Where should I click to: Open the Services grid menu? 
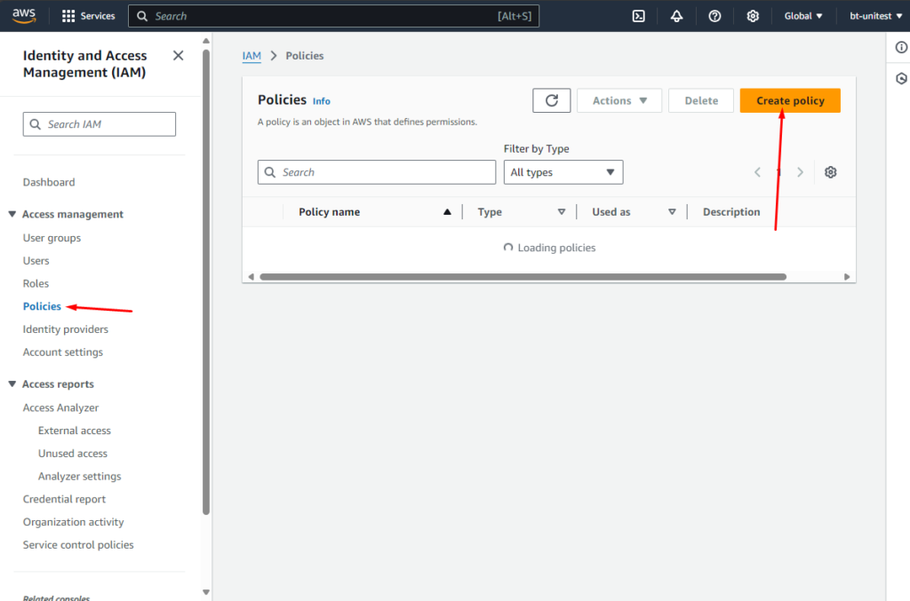coord(88,16)
